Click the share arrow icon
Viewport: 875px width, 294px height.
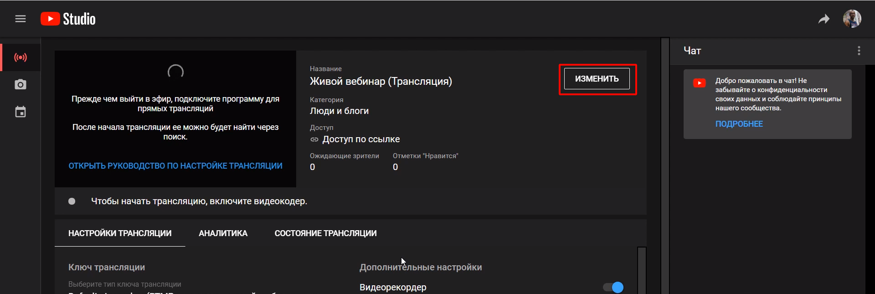click(x=824, y=19)
